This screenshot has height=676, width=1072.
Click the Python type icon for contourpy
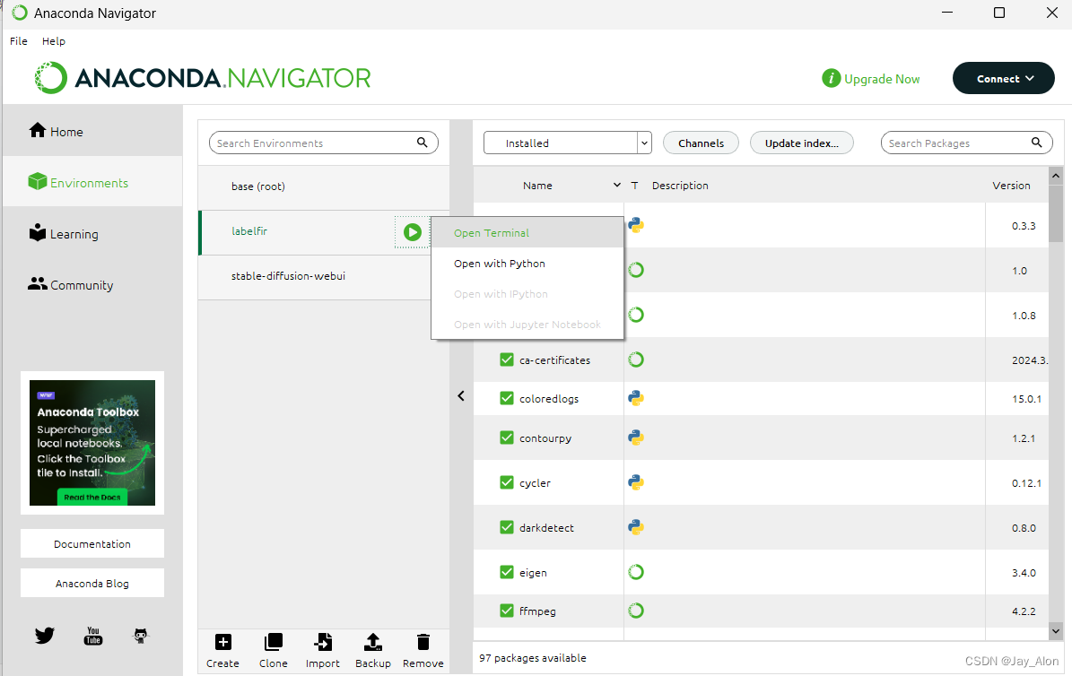(636, 438)
